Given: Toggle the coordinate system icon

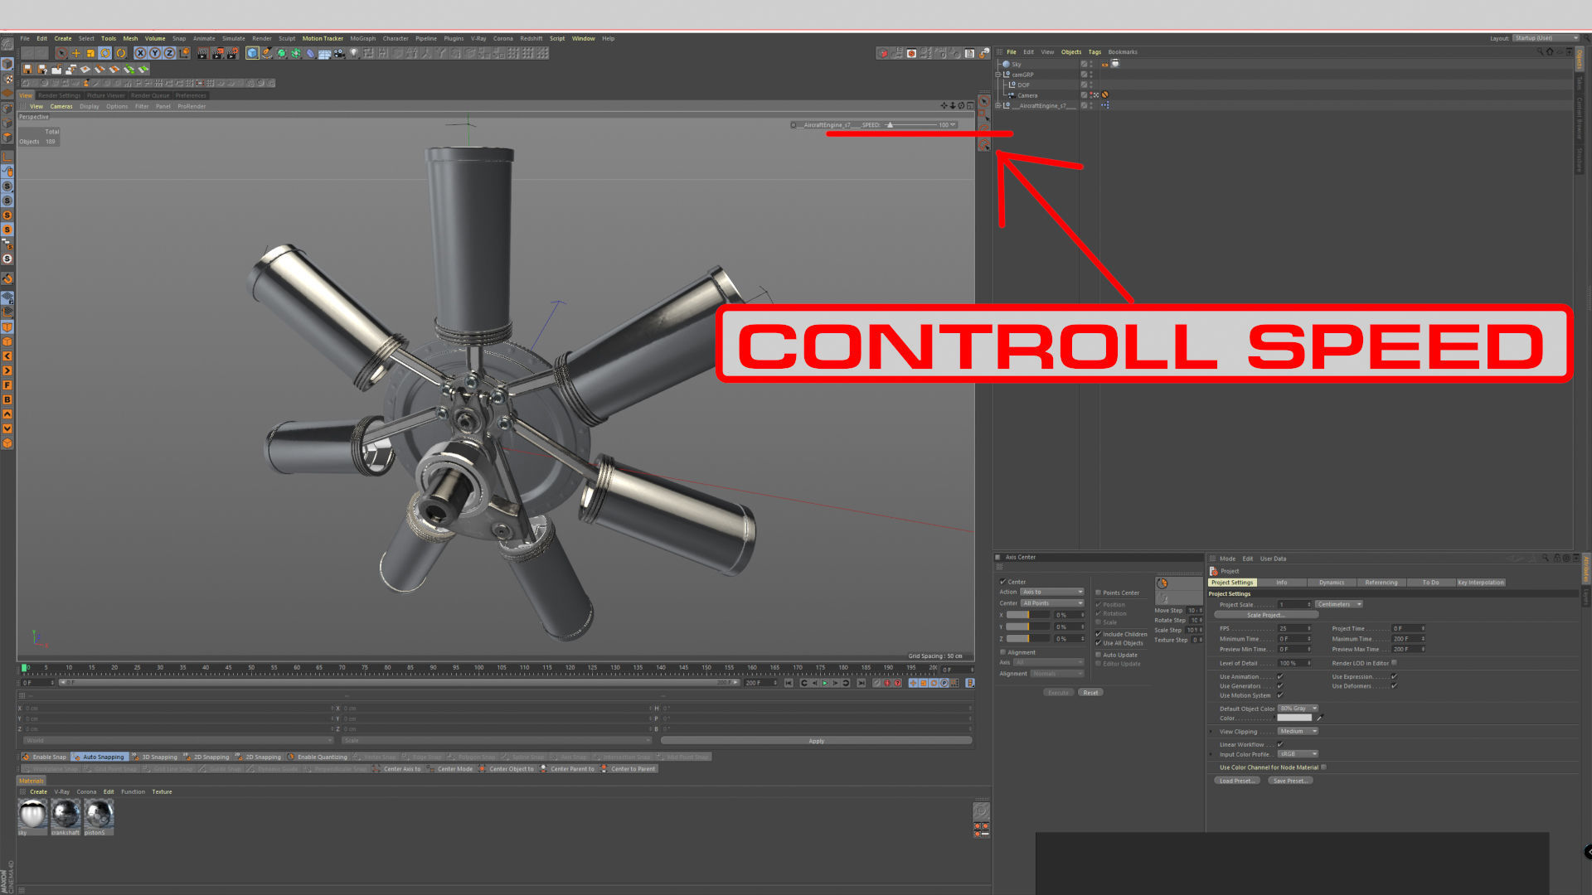Looking at the screenshot, I should pos(184,53).
